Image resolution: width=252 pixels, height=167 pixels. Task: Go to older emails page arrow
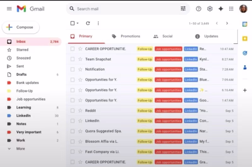[x=227, y=23]
